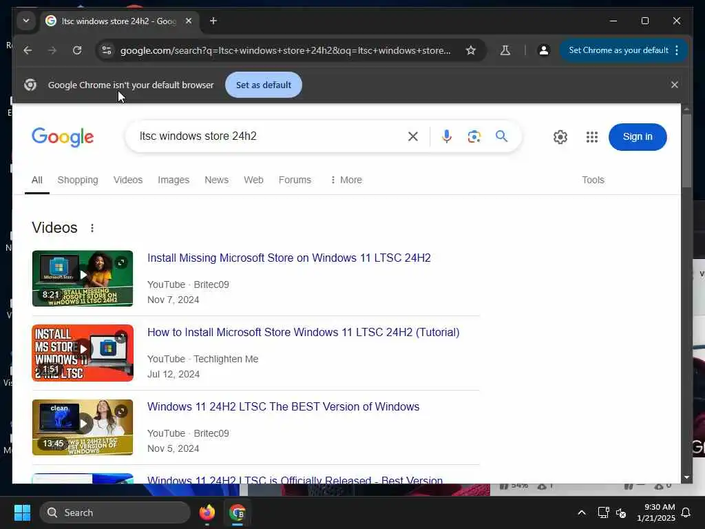This screenshot has height=529, width=705.
Task: Switch to the Videos results tab
Action: pos(128,180)
